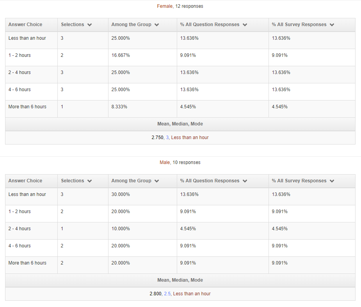The height and width of the screenshot is (307, 361).
Task: Click Male mode 'Less than an hour'
Action: (192, 294)
